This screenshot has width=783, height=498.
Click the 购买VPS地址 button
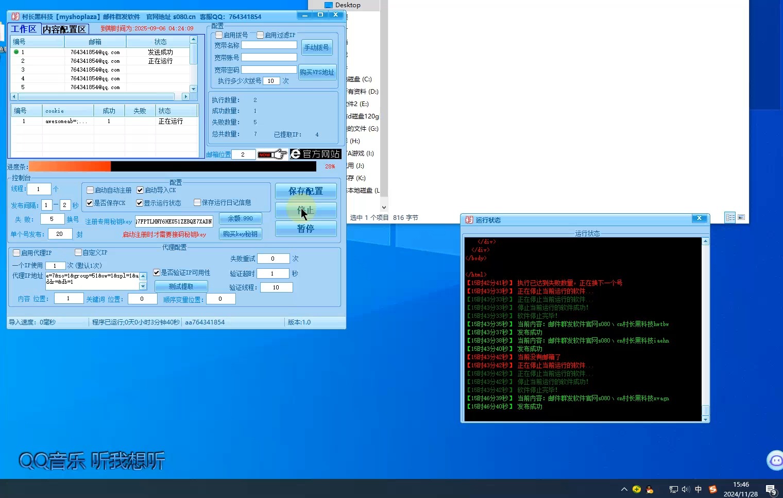click(x=317, y=72)
